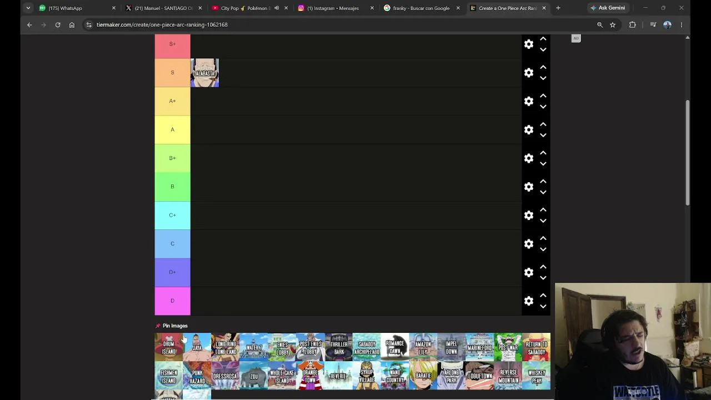Viewport: 711px width, 400px height.
Task: Open the tab search dropdown arrow
Action: coord(28,8)
